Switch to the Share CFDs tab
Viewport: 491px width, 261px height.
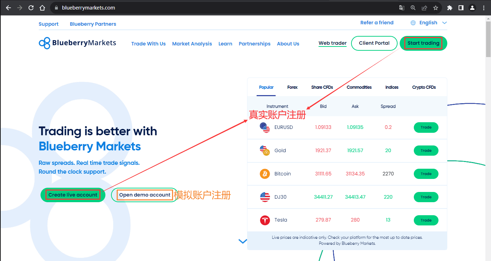tap(322, 87)
